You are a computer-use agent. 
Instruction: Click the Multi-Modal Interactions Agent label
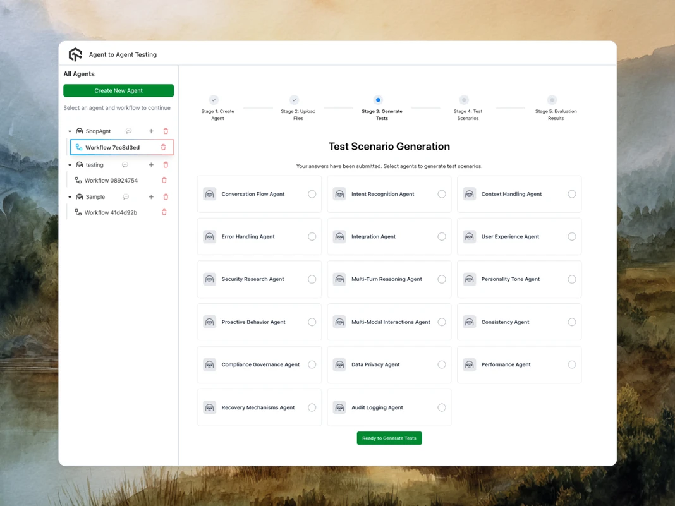(x=391, y=322)
